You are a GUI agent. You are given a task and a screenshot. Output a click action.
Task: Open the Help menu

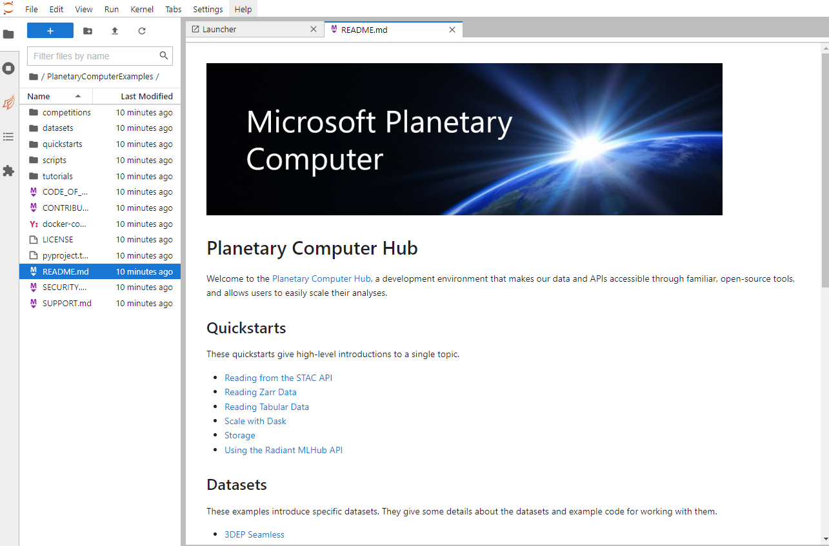tap(243, 9)
